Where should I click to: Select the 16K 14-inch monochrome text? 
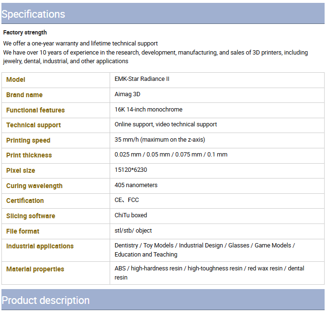pyautogui.click(x=148, y=110)
